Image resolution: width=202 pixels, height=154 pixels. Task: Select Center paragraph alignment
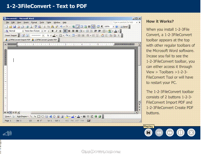pos(69,31)
